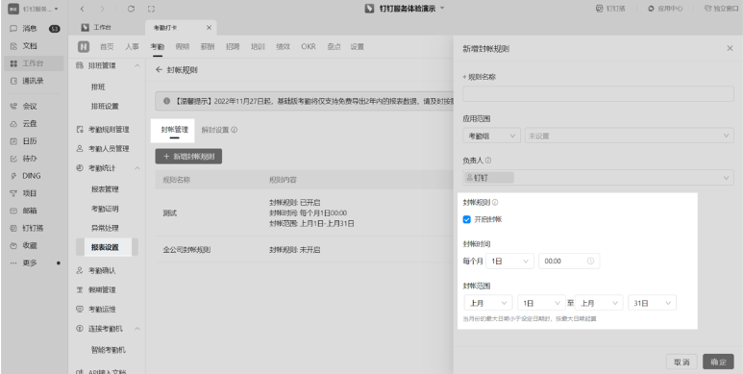This screenshot has height=374, width=743.
Task: Click the refresh icon in the top bar
Action: pos(132,9)
